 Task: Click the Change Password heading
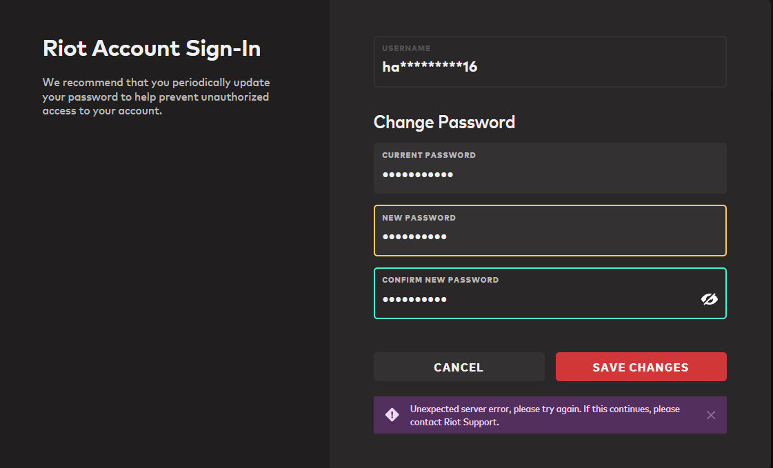coord(444,122)
